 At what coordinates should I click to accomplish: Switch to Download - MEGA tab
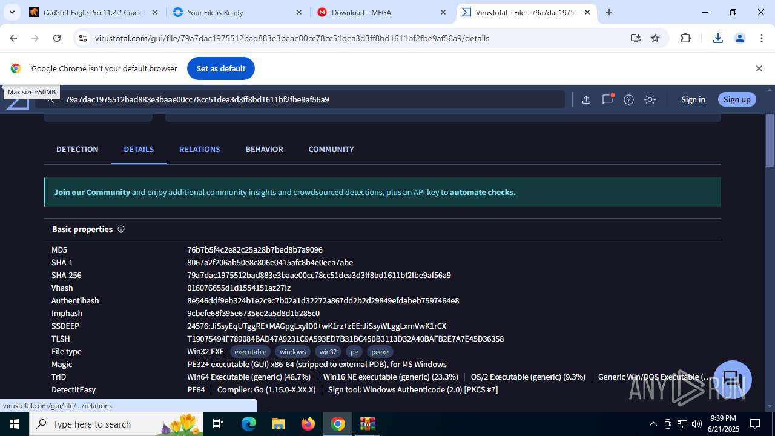tap(381, 12)
